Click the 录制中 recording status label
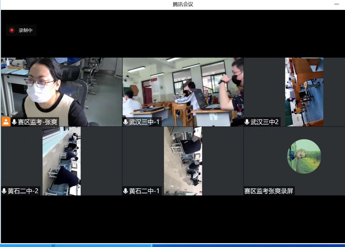Viewport: 345px width, 247px height. (x=25, y=30)
